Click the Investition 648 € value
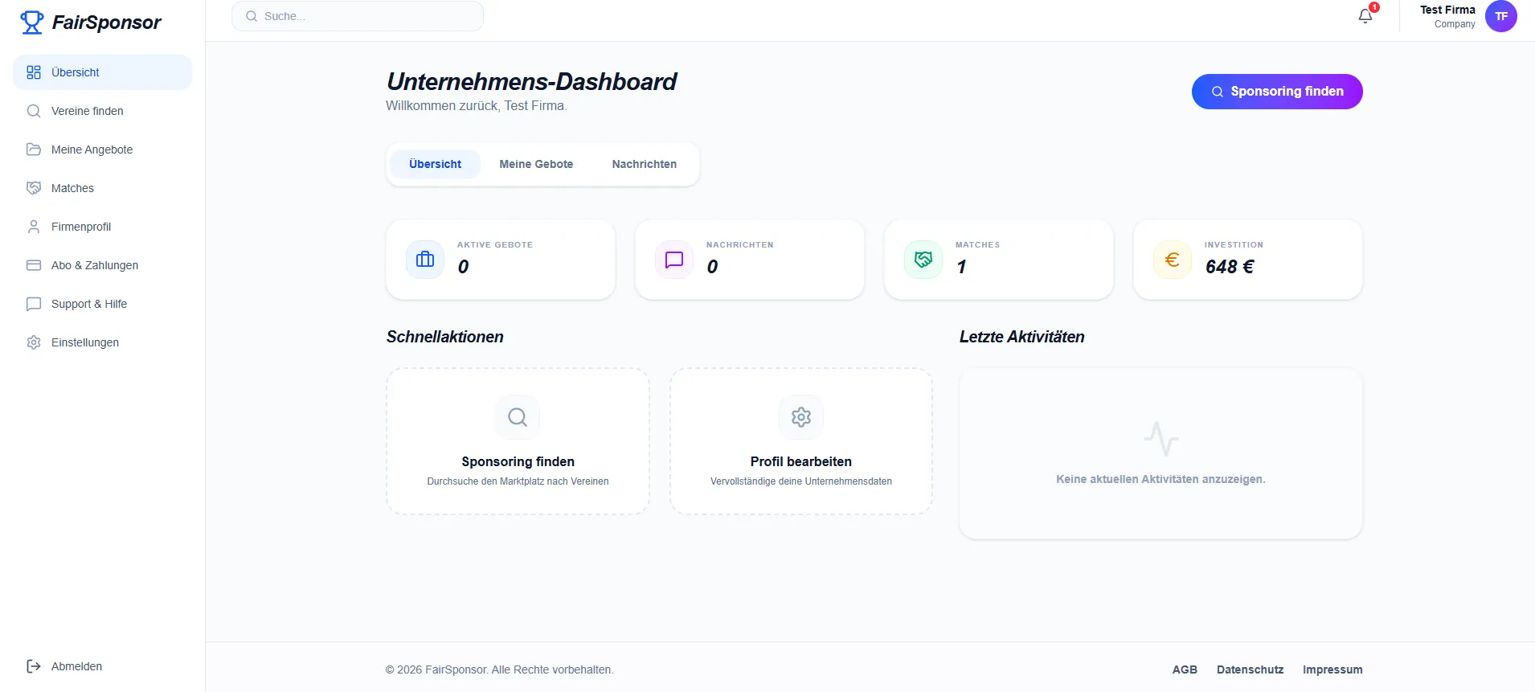The width and height of the screenshot is (1535, 692). click(x=1230, y=267)
